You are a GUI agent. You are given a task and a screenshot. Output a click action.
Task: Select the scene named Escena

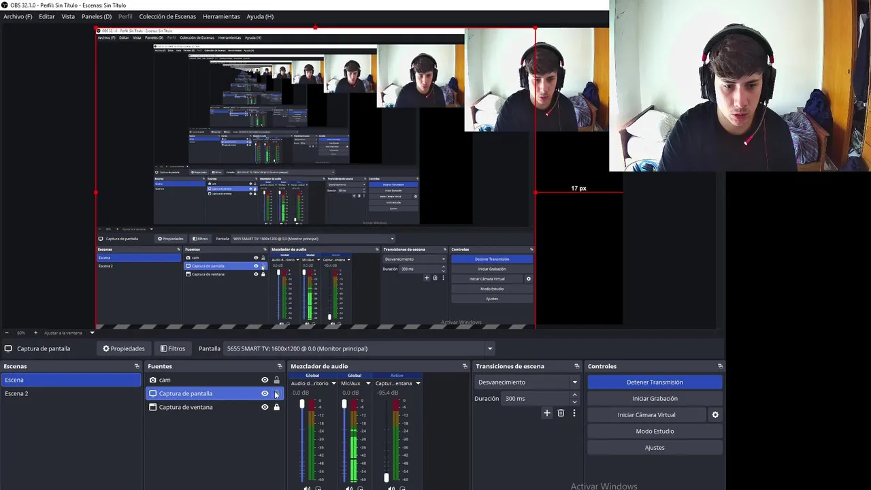(71, 380)
